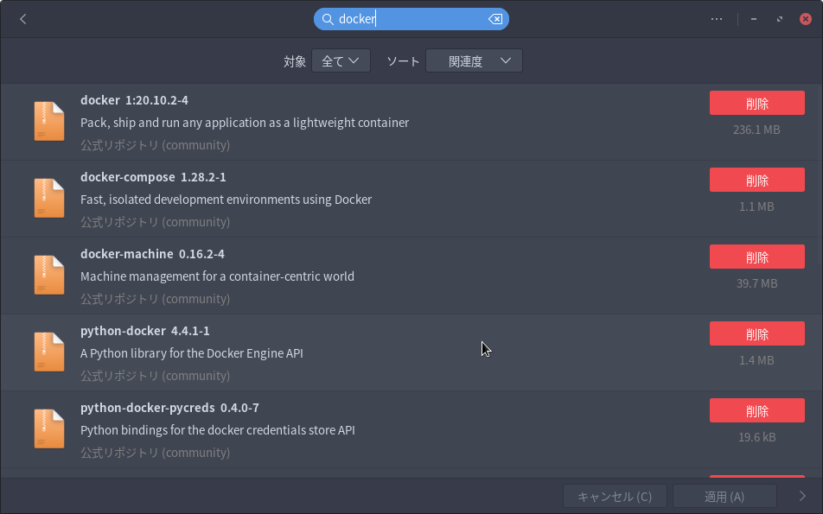Close the package manager window
823x514 pixels.
click(x=805, y=19)
